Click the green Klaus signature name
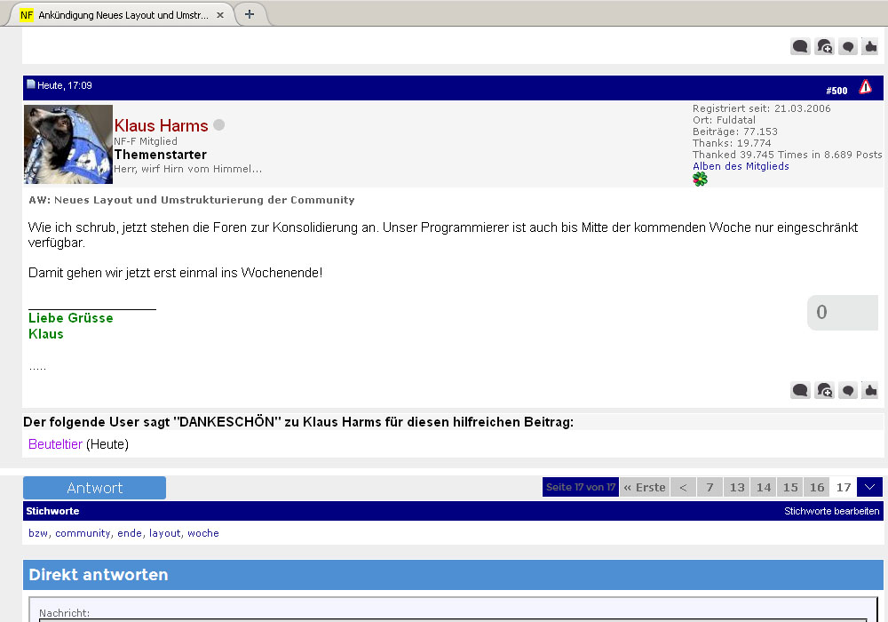 46,334
